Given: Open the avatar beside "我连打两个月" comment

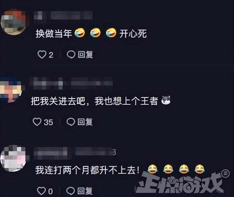Looking at the screenshot, I should 13,159.
